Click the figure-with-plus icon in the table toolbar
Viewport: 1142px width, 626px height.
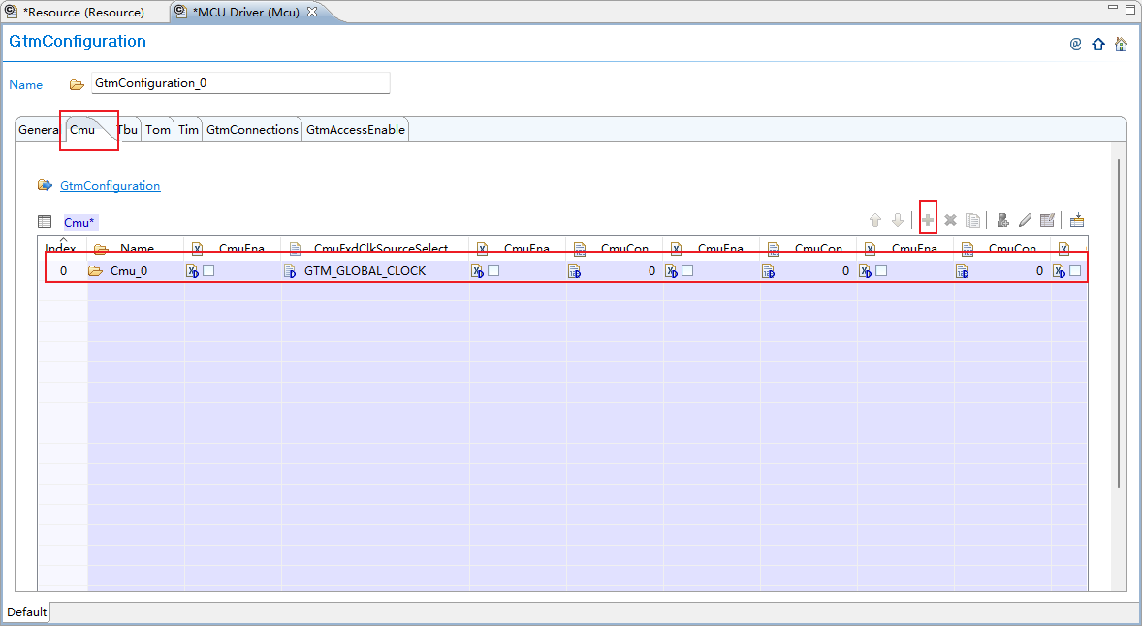[x=1003, y=220]
